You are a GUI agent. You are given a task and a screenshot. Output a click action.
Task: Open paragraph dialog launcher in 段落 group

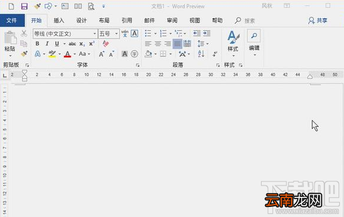218,65
